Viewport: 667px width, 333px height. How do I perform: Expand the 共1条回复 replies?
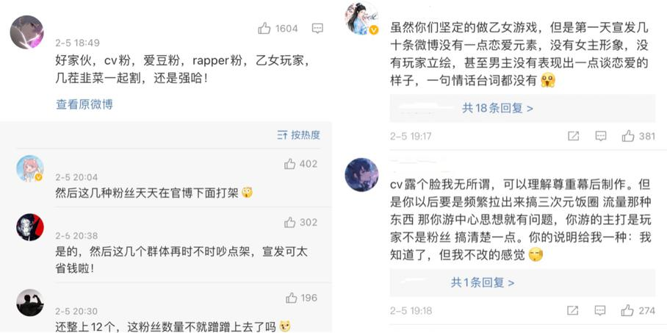(483, 282)
